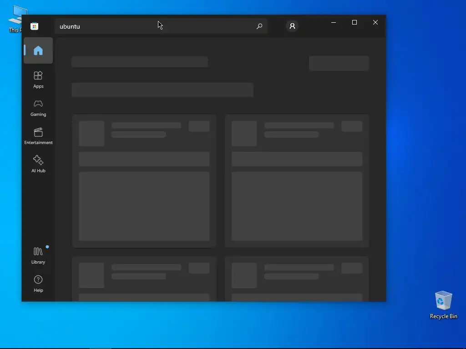Click the magnifier search icon
The height and width of the screenshot is (349, 466).
[259, 26]
